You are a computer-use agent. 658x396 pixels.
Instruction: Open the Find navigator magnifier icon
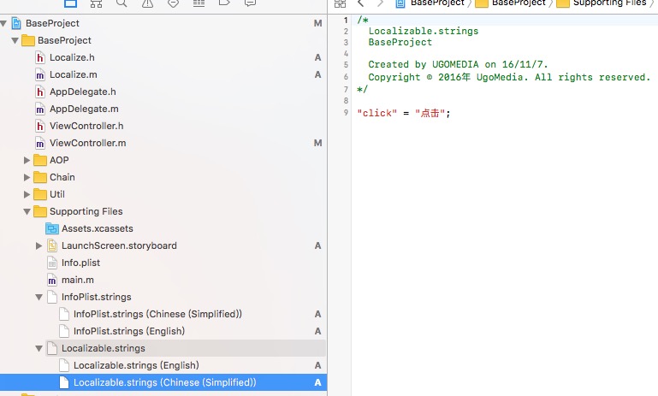tap(122, 3)
